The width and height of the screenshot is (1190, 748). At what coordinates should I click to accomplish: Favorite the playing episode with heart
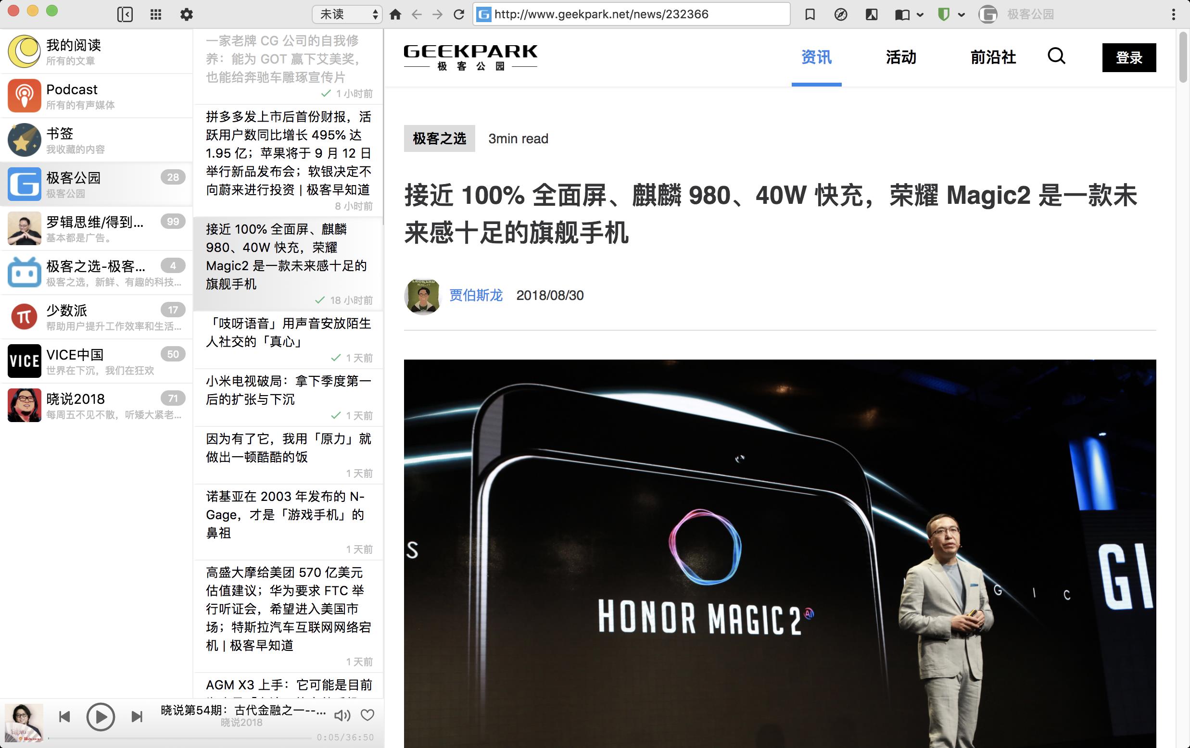click(x=367, y=715)
